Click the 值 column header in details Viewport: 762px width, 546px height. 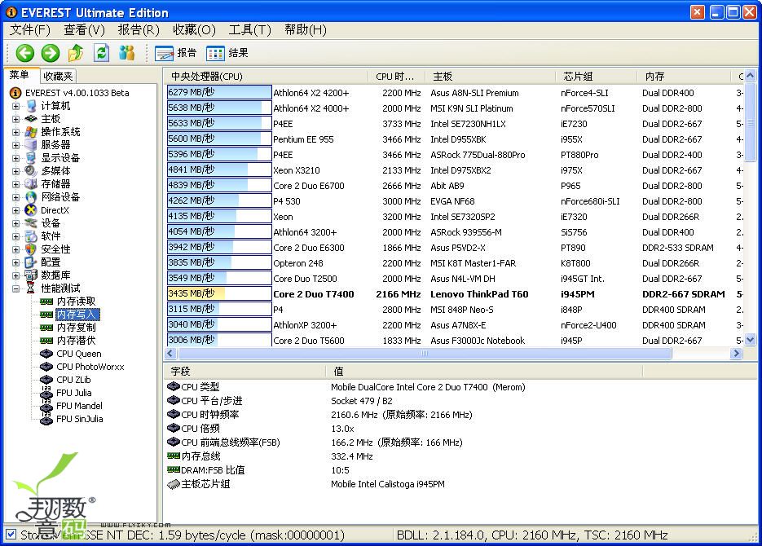click(x=483, y=372)
